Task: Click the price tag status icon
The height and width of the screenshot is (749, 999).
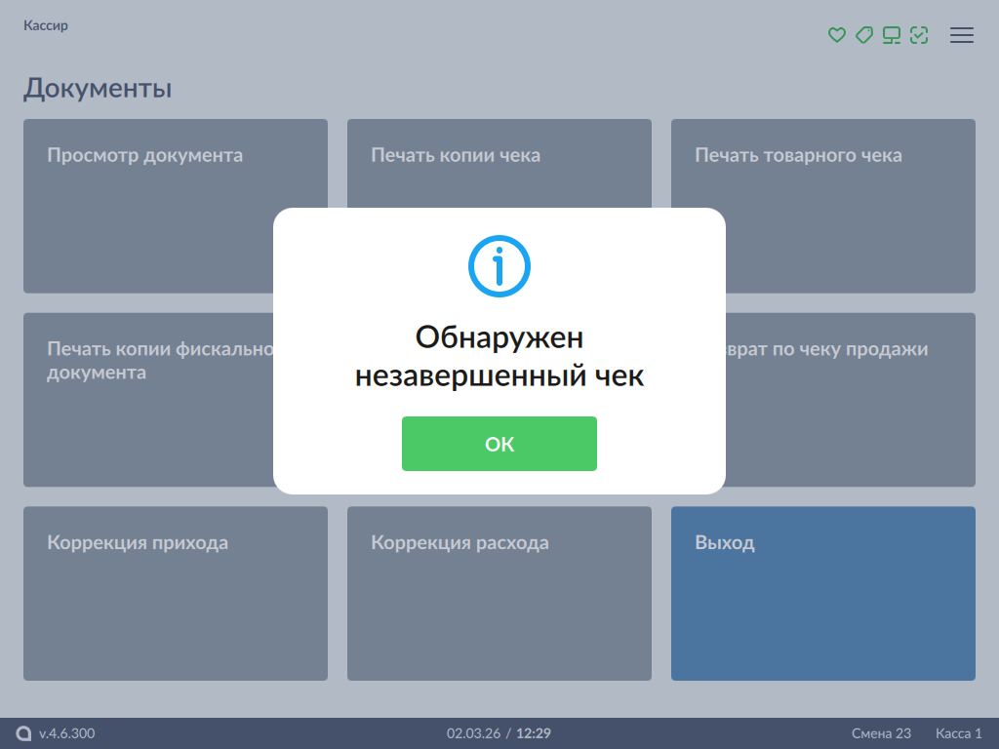Action: click(x=863, y=35)
